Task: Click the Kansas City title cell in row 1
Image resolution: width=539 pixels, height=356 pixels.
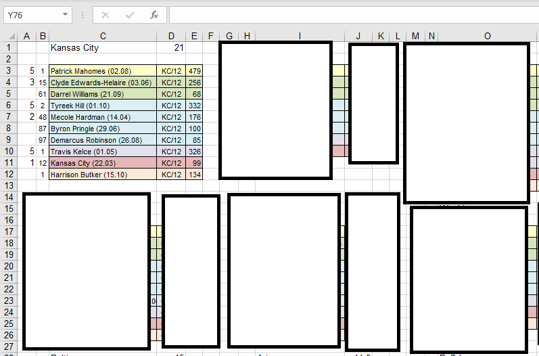Action: [x=103, y=48]
